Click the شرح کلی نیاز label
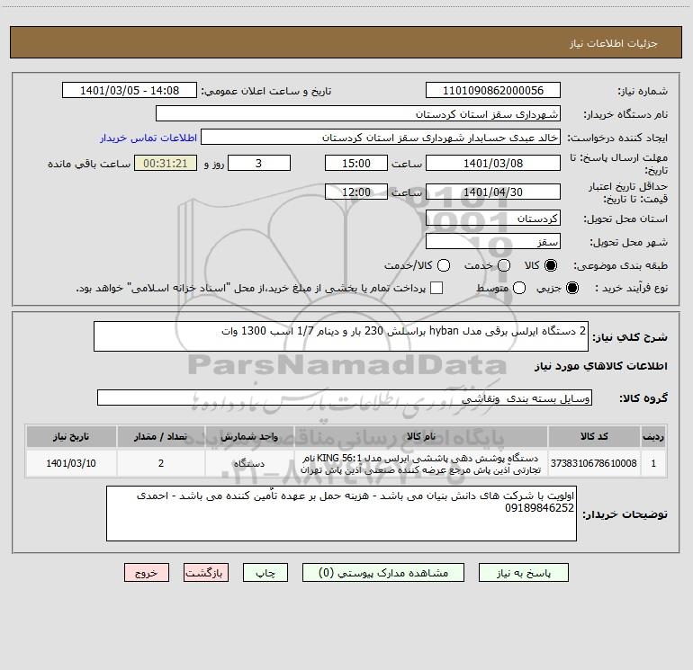 tap(630, 337)
